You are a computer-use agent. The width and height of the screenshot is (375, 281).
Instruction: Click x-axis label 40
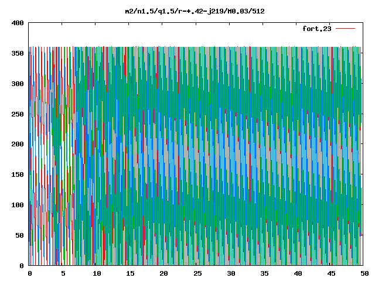298,273
